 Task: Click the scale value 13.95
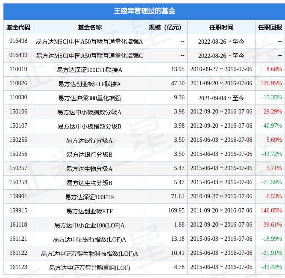[178, 69]
